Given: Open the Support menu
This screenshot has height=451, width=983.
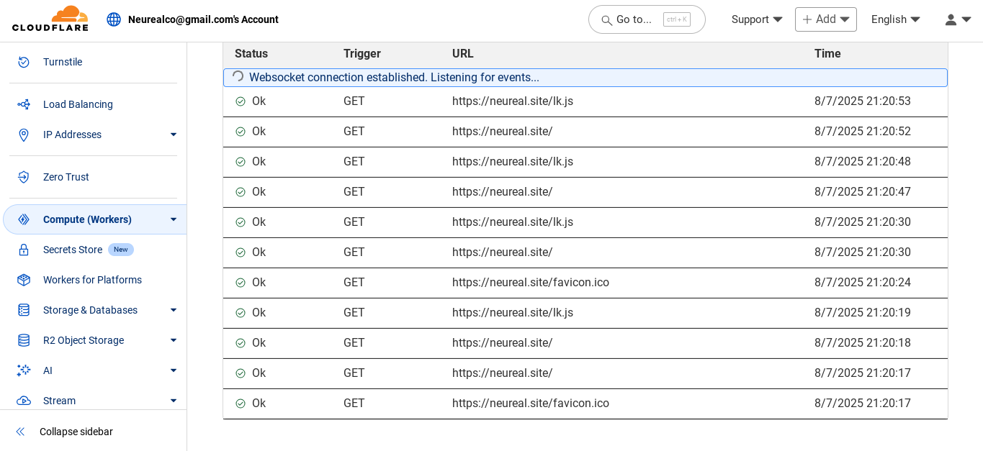Looking at the screenshot, I should point(756,19).
